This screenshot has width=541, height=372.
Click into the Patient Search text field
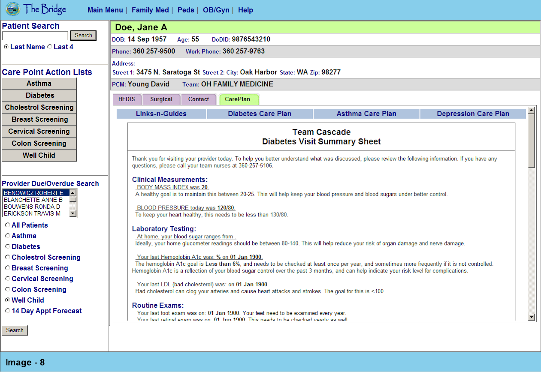[35, 36]
